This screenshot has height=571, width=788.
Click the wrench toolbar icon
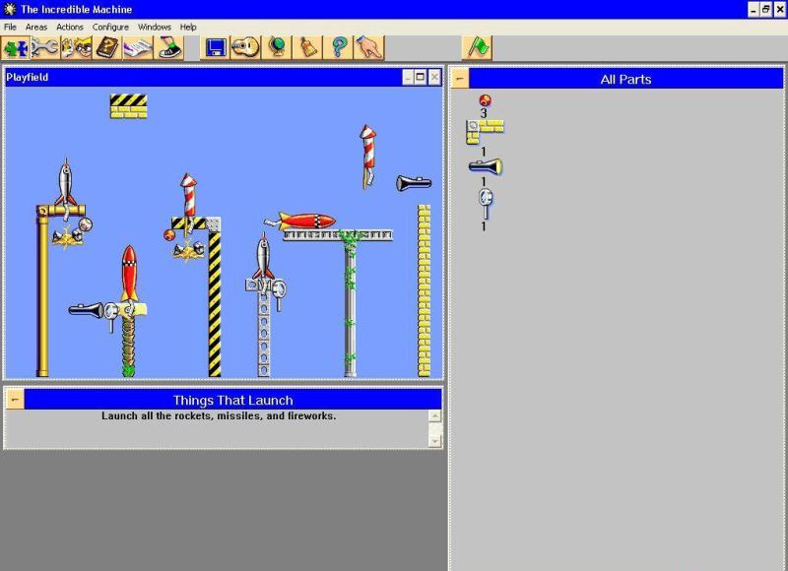pos(46,47)
